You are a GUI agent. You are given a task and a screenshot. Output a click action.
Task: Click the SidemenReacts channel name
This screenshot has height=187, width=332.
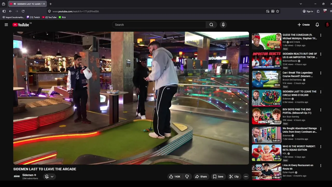pyautogui.click(x=290, y=61)
